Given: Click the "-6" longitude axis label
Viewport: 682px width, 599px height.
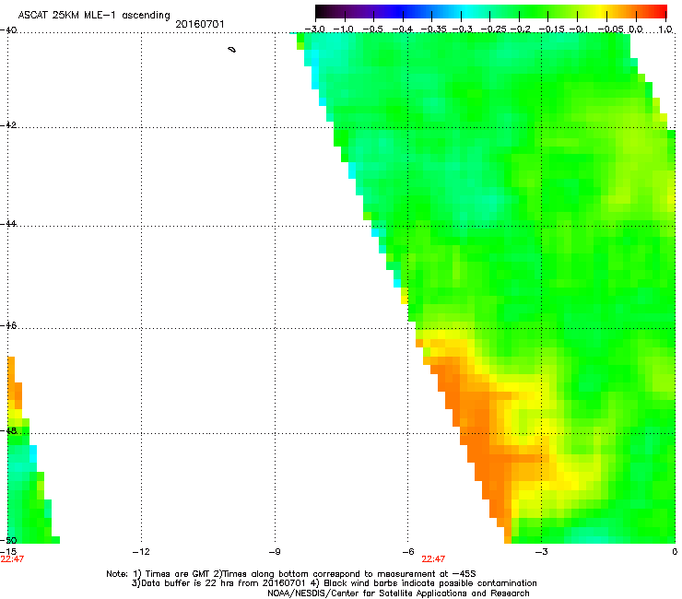Looking at the screenshot, I should point(408,552).
